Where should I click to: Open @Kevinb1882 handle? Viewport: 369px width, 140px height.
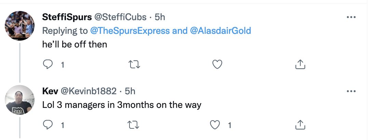click(x=88, y=91)
